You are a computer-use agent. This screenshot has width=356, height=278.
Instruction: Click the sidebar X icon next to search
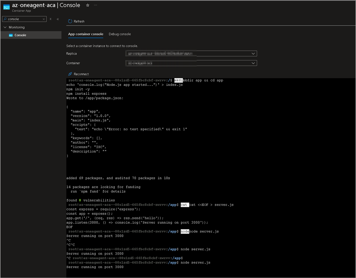pyautogui.click(x=51, y=19)
